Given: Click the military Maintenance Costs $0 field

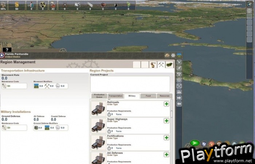Looking at the screenshot, I should click(14, 128).
